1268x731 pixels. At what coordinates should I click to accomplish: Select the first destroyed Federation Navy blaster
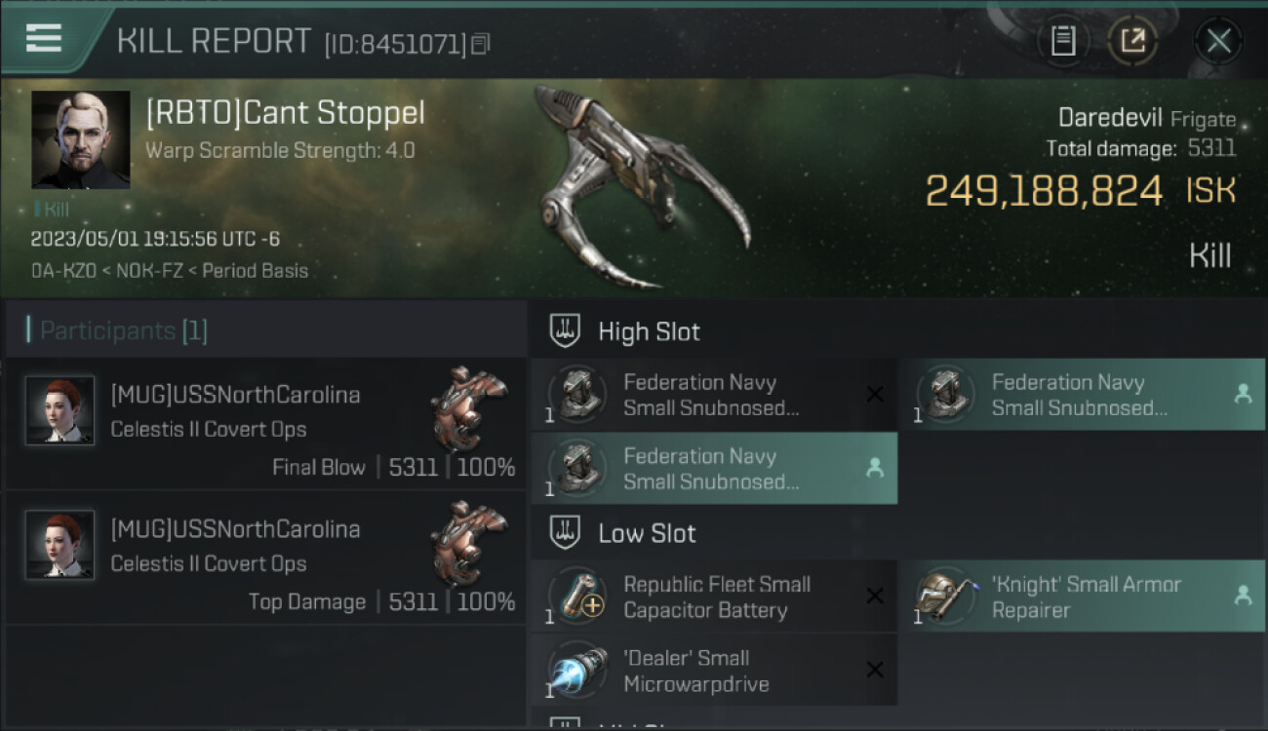coord(714,395)
